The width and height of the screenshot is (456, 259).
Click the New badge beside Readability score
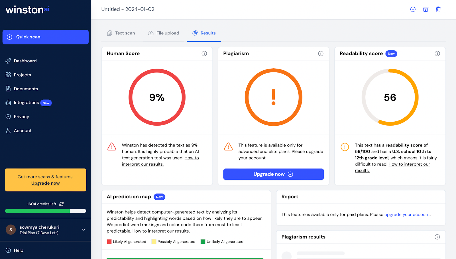pyautogui.click(x=391, y=54)
